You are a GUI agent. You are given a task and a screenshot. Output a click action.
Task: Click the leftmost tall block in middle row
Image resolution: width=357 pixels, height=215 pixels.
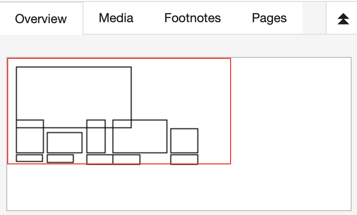(x=30, y=141)
